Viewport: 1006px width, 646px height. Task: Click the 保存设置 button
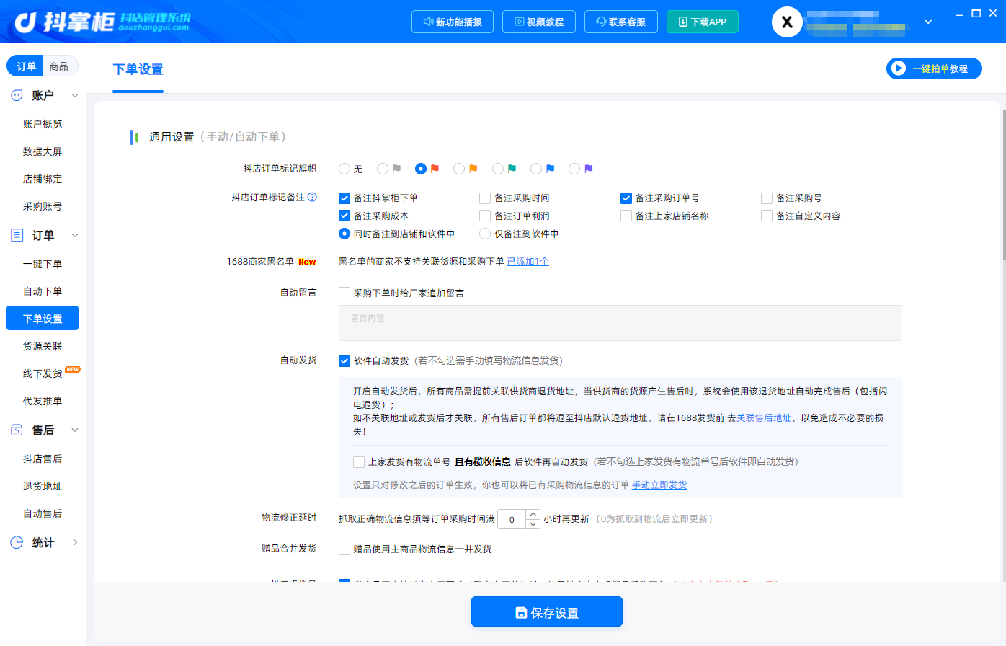click(547, 612)
